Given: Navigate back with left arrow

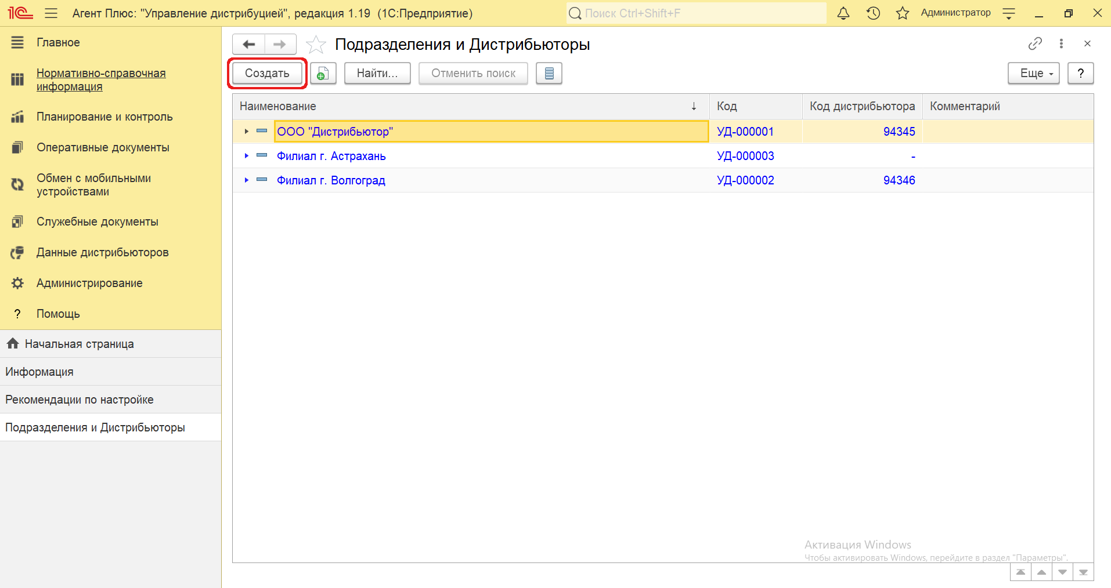Looking at the screenshot, I should tap(249, 44).
